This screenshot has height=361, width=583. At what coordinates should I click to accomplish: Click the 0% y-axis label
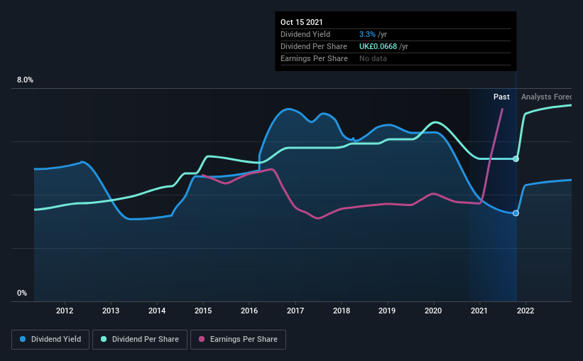click(x=22, y=293)
